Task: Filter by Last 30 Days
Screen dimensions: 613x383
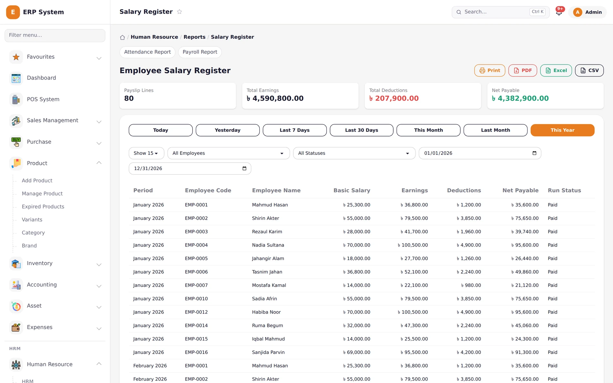Action: (362, 130)
